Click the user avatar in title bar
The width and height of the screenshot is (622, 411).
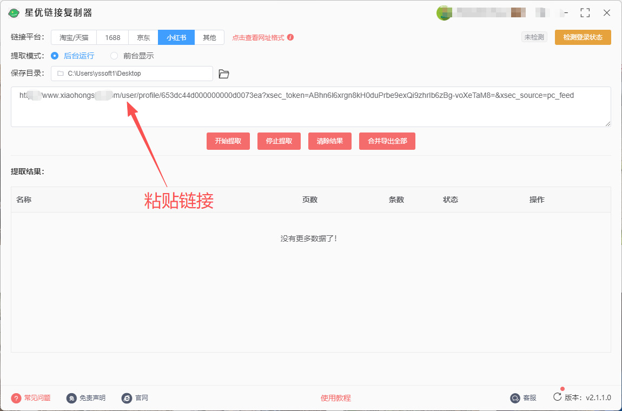(443, 12)
